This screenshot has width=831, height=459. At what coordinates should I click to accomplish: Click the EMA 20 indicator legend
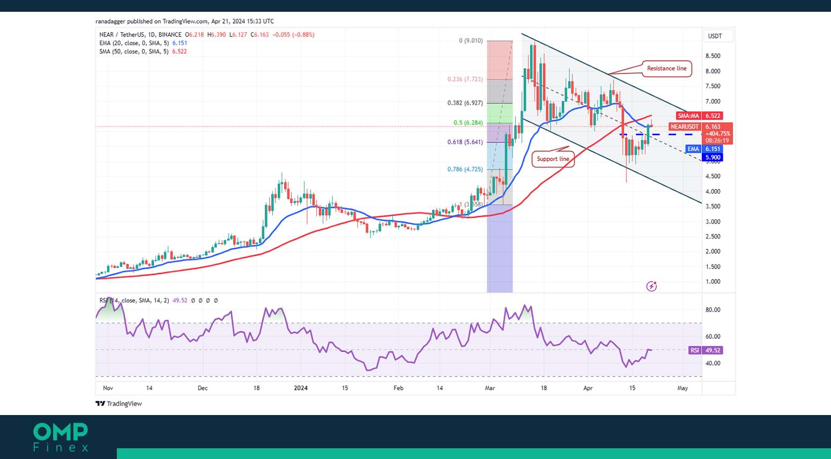[143, 43]
